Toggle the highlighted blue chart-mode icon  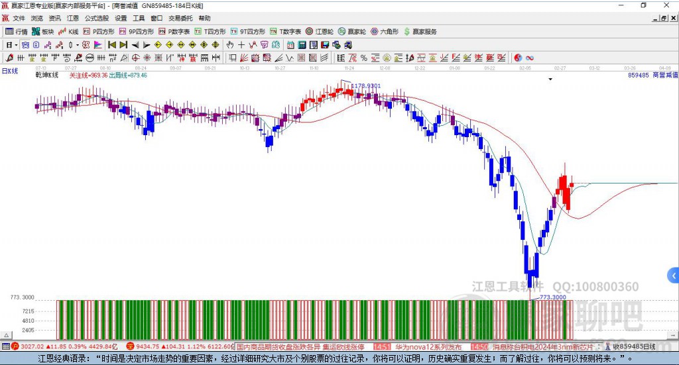click(x=25, y=44)
